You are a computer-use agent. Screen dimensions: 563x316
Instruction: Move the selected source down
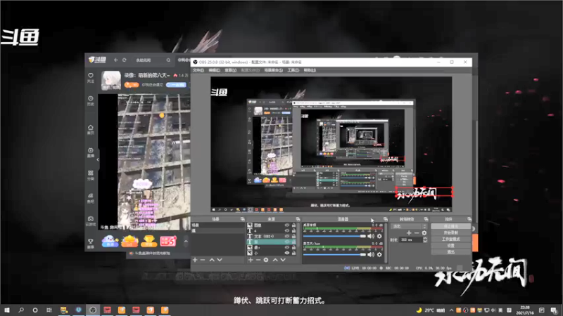pos(283,260)
